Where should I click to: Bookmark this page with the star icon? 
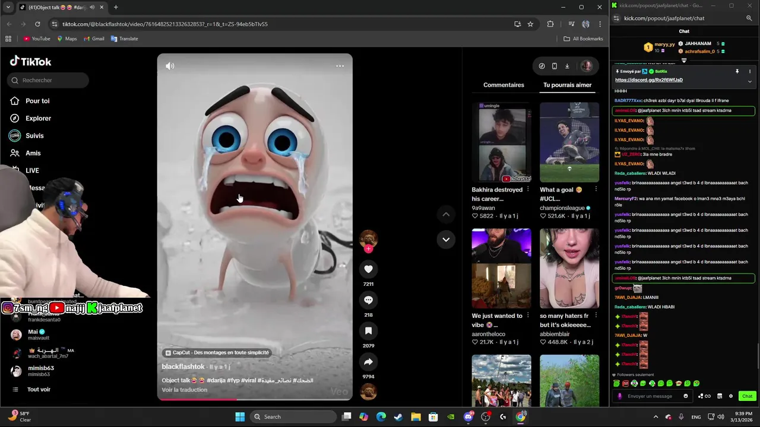pyautogui.click(x=530, y=24)
